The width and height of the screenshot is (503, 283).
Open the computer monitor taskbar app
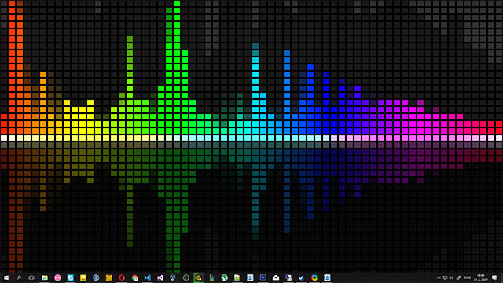coord(288,277)
